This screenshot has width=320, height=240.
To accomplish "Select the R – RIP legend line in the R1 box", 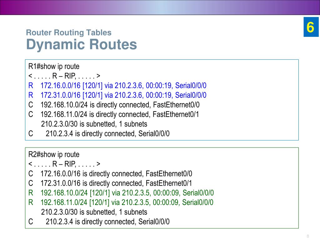I will (x=64, y=76).
